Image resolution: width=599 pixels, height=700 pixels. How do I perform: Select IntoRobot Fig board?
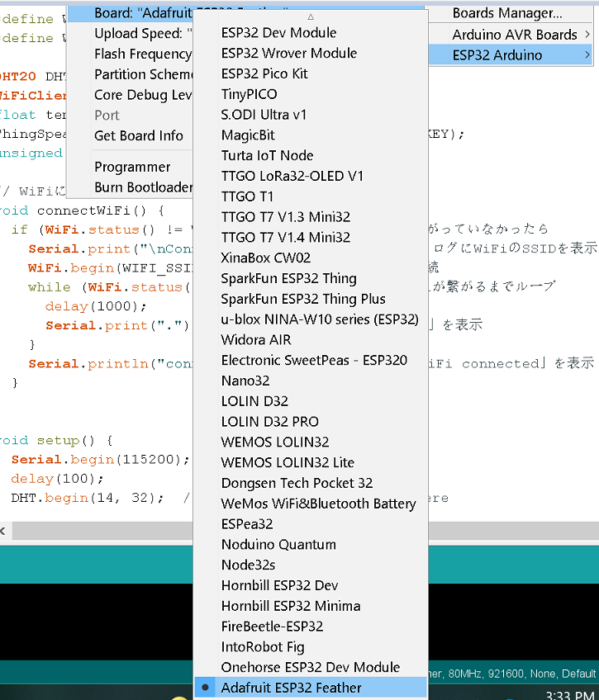(x=311, y=647)
